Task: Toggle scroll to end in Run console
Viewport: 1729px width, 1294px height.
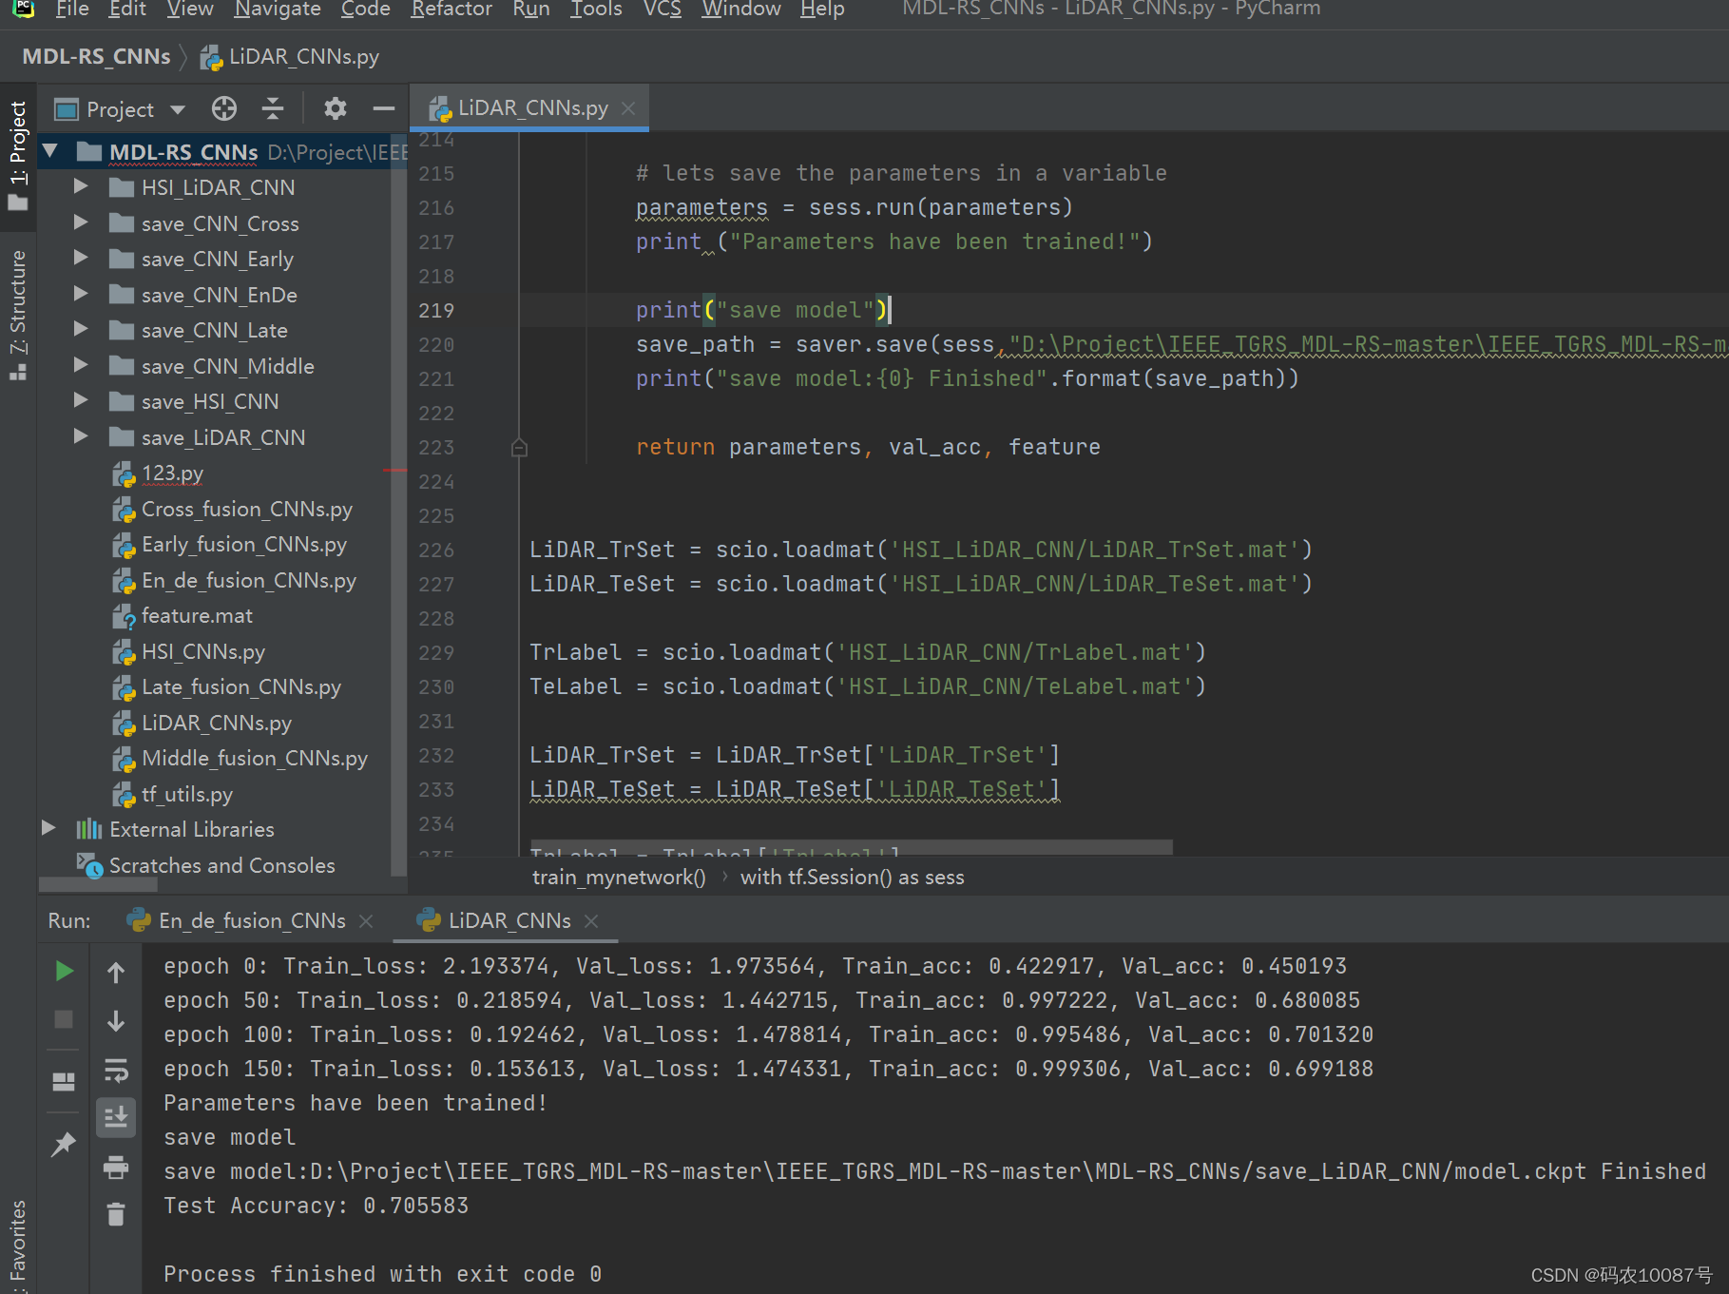Action: click(x=116, y=1117)
